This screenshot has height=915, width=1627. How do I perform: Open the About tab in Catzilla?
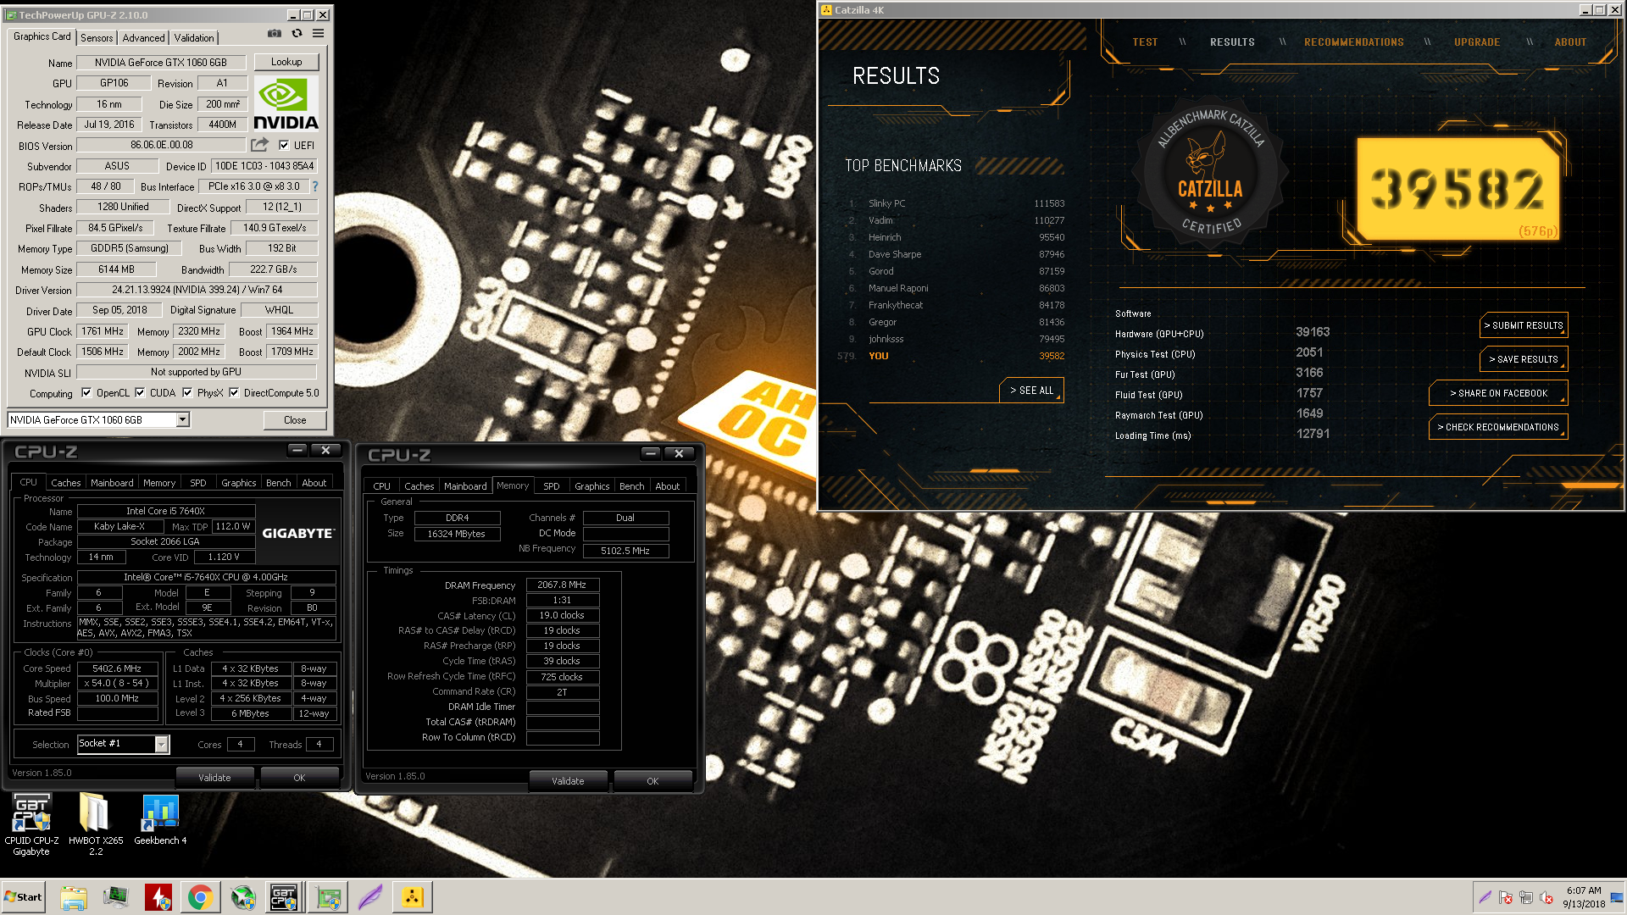(1570, 42)
